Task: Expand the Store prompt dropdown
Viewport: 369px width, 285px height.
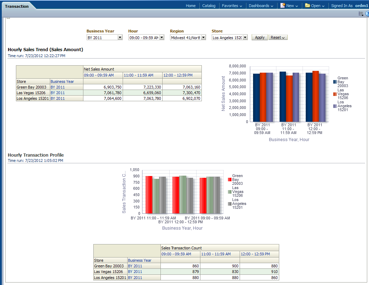Action: (245, 37)
